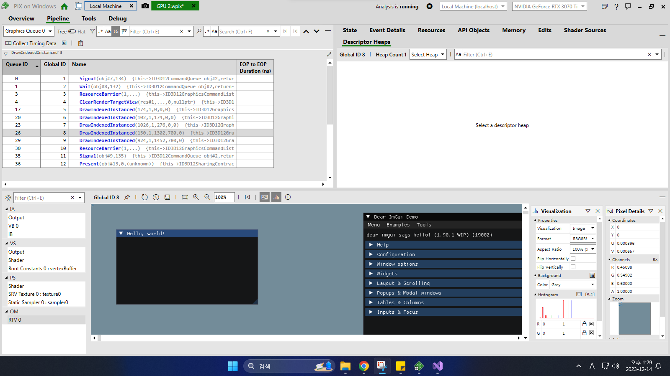Image resolution: width=670 pixels, height=376 pixels.
Task: Switch to the Overview tab
Action: (21, 18)
